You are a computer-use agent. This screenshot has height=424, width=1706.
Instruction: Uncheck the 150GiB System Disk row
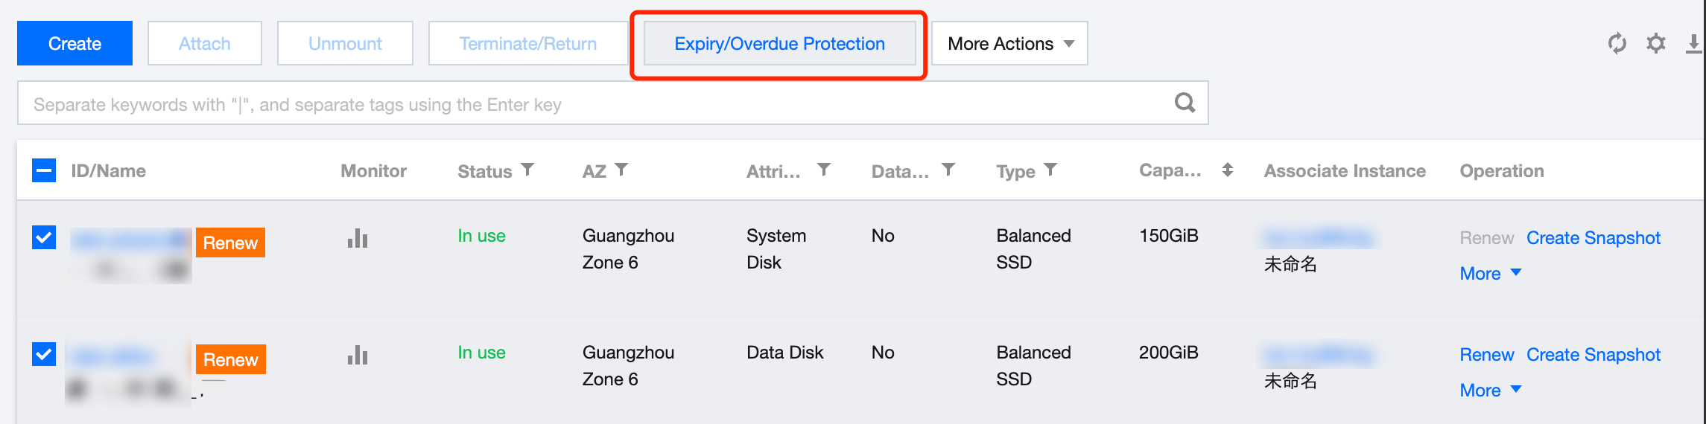click(44, 237)
